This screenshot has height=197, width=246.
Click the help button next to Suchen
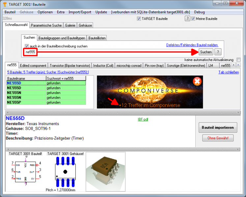pyautogui.click(x=218, y=52)
